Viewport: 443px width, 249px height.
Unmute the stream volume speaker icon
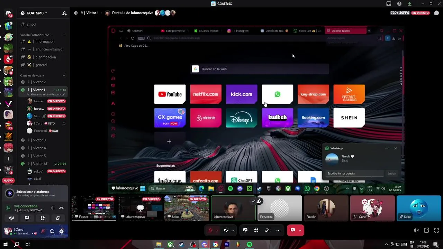point(416,230)
